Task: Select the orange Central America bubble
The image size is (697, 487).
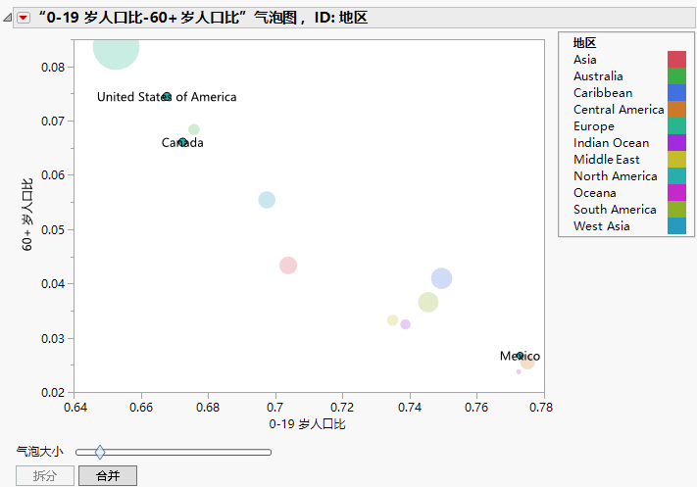Action: 527,363
